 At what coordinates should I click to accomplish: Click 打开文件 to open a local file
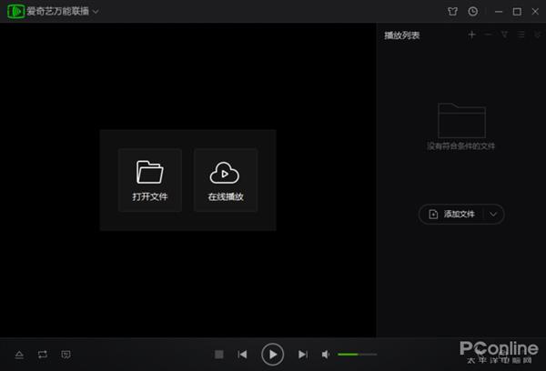coord(149,180)
